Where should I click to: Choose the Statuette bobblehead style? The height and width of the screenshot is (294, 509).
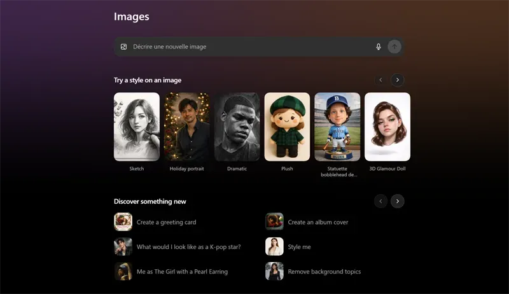click(337, 127)
